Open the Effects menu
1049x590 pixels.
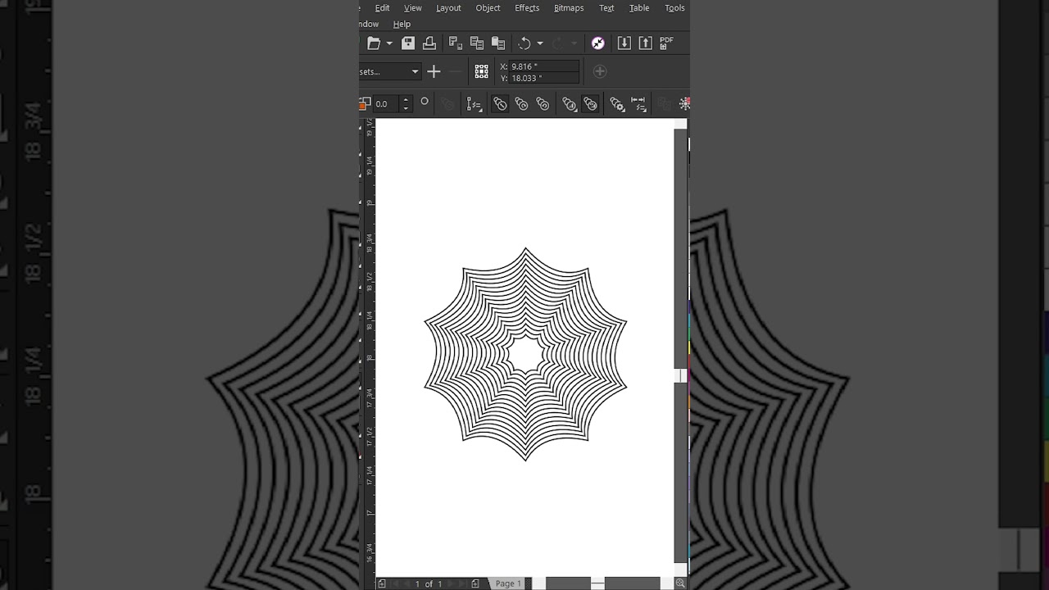tap(527, 8)
